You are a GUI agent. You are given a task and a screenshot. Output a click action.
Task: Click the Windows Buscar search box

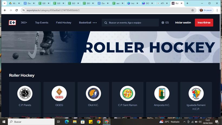[x=31, y=122]
